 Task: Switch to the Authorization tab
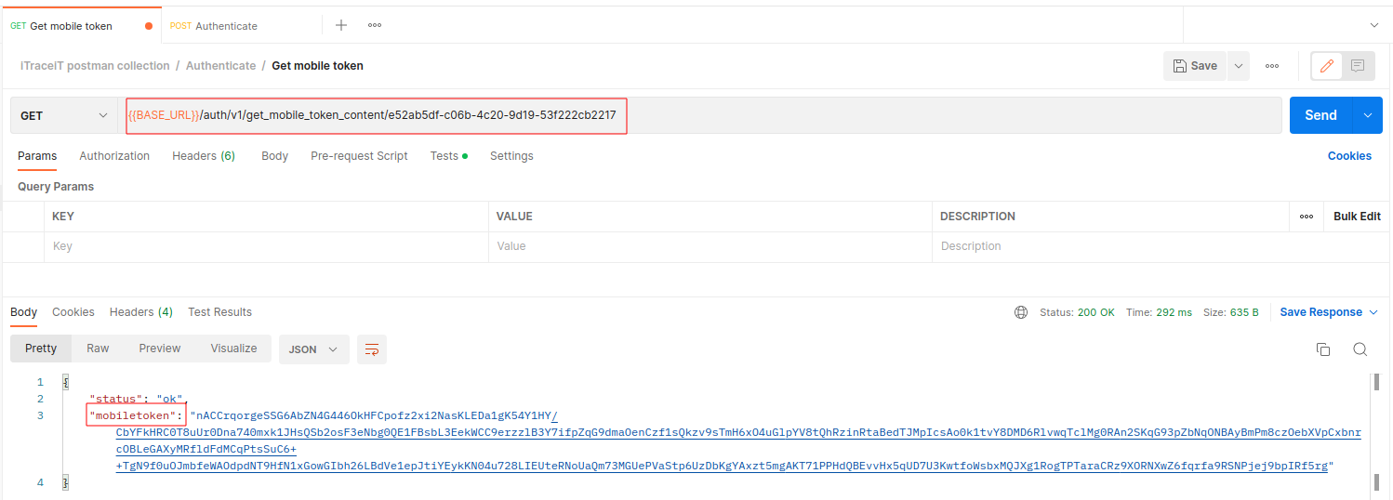pyautogui.click(x=114, y=156)
